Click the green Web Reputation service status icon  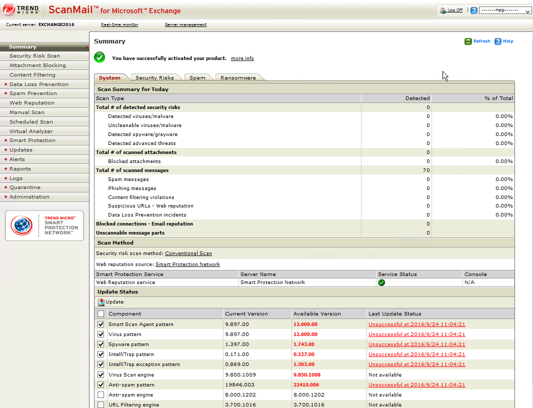tap(381, 282)
